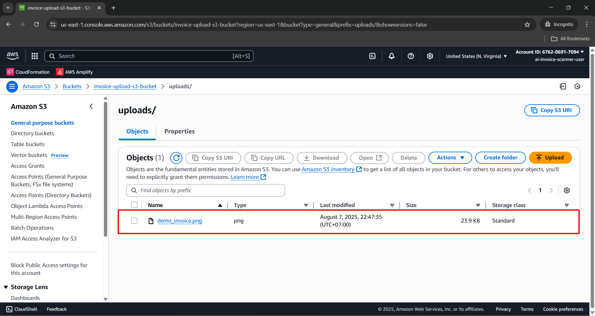595x316 pixels.
Task: Open the Actions dropdown
Action: coord(450,158)
